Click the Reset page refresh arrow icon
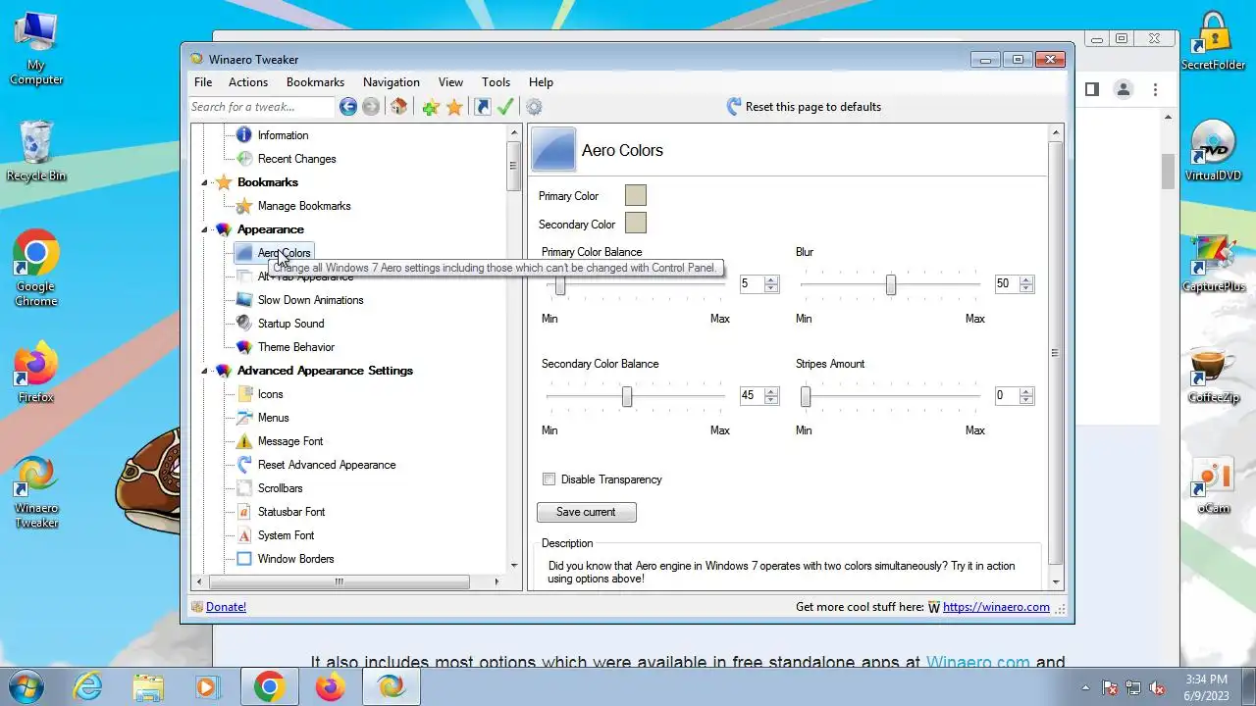This screenshot has height=706, width=1256. tap(734, 107)
